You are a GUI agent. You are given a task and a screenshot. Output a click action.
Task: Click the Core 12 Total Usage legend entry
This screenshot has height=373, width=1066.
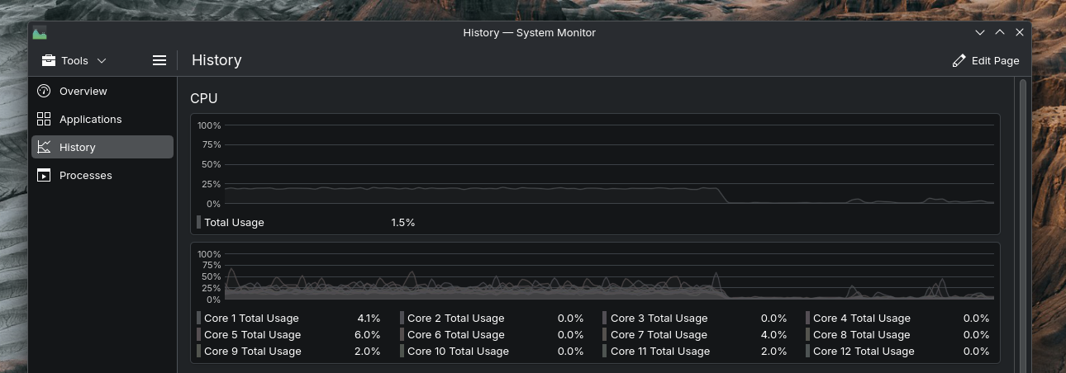click(x=864, y=352)
